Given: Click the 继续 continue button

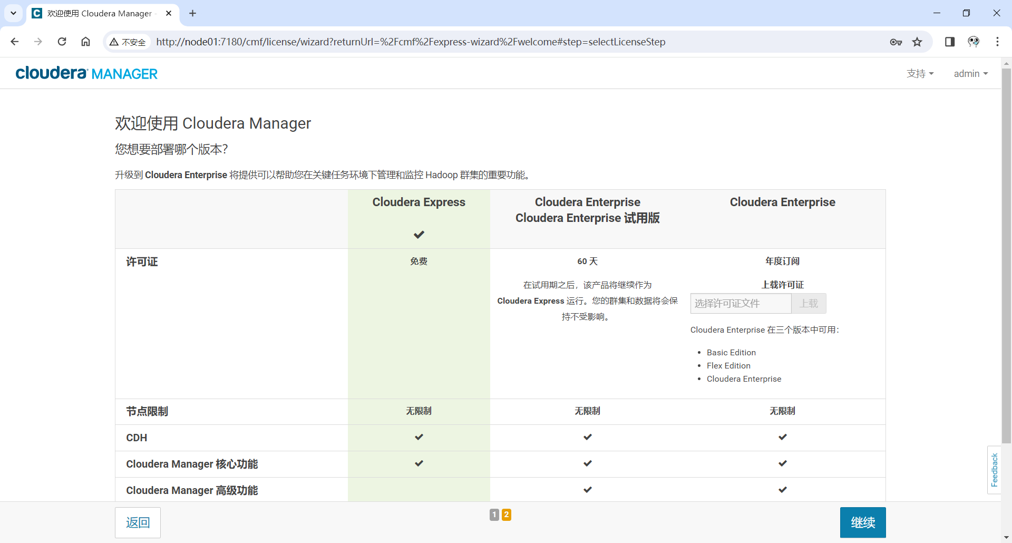Looking at the screenshot, I should coord(863,522).
